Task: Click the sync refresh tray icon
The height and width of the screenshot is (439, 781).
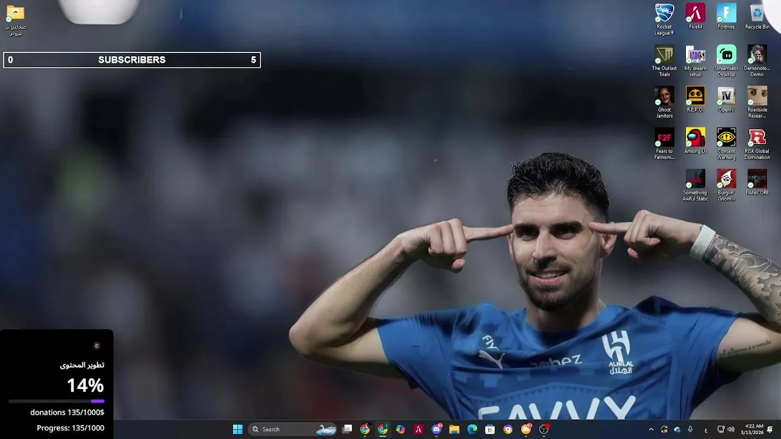Action: click(x=664, y=429)
